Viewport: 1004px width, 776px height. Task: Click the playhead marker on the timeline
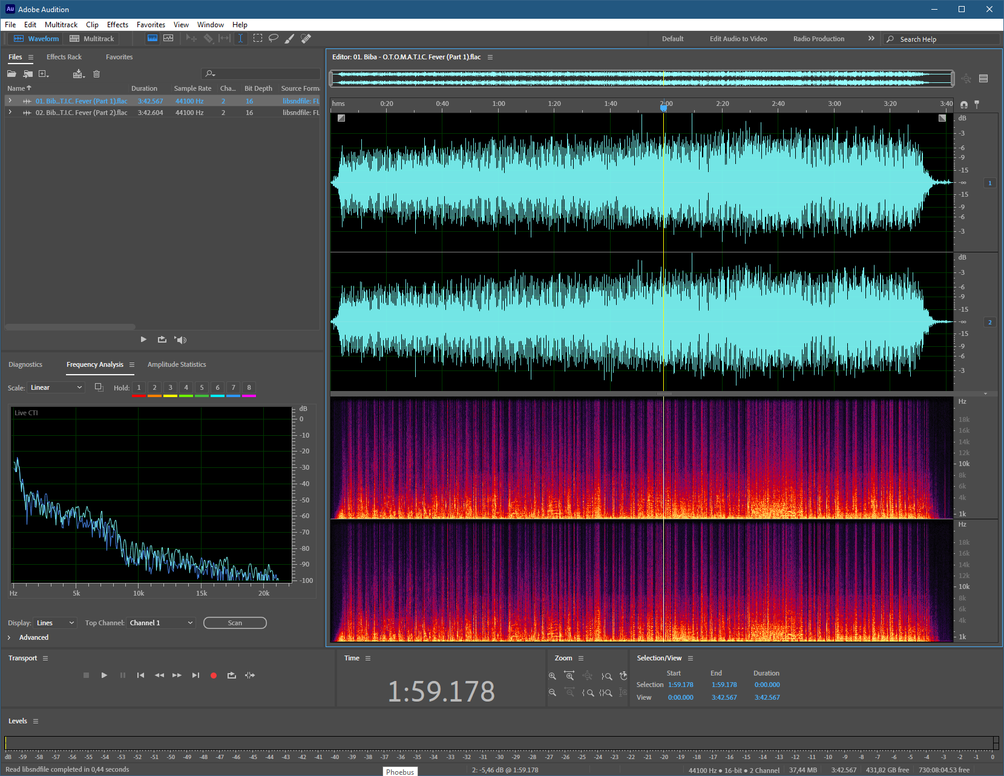tap(664, 108)
